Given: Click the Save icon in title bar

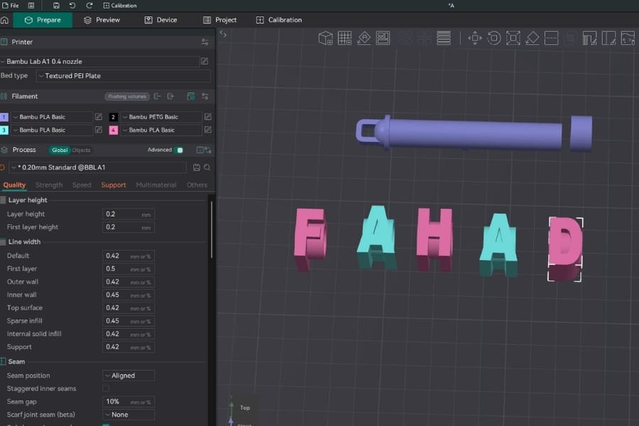Looking at the screenshot, I should (x=56, y=6).
